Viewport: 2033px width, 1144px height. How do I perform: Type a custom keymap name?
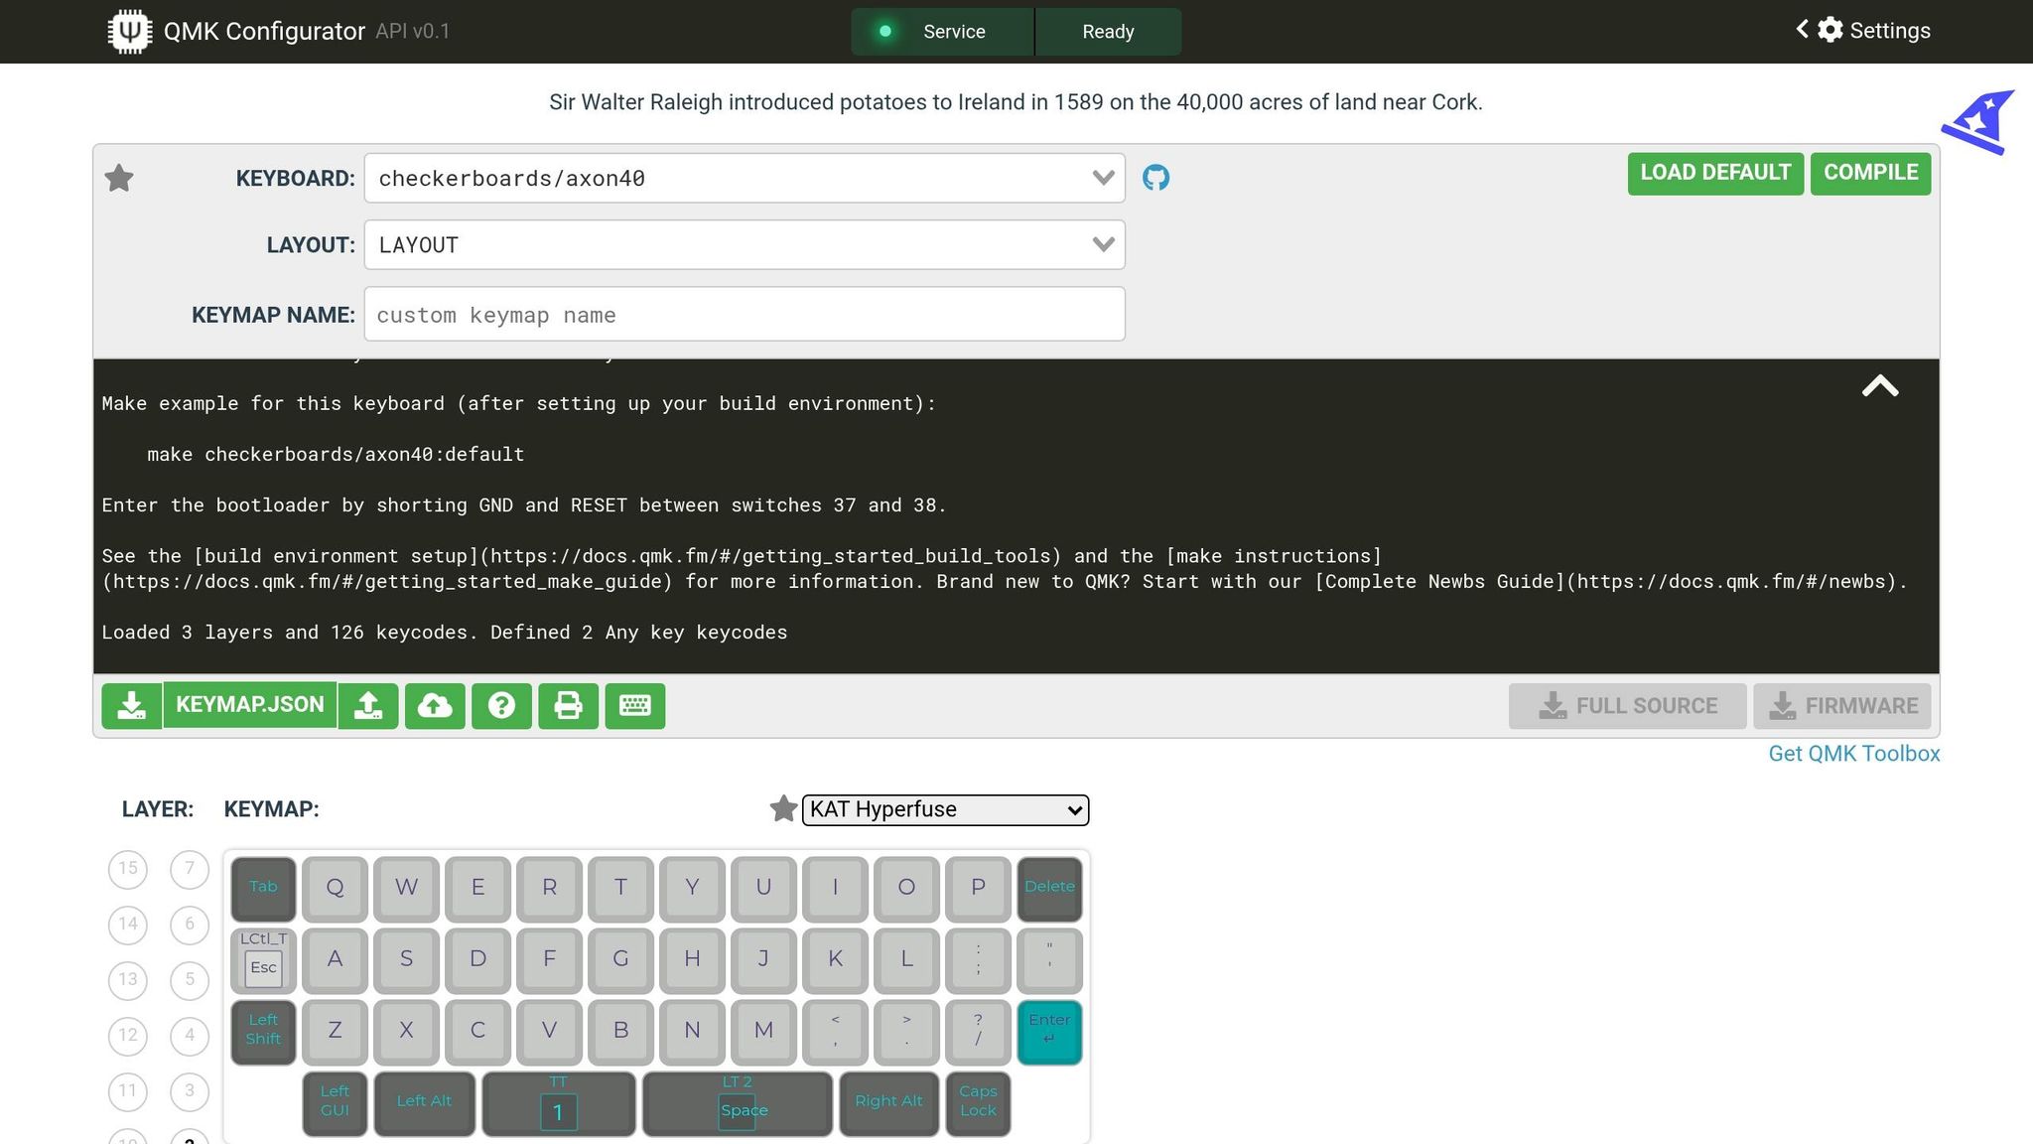coord(744,314)
